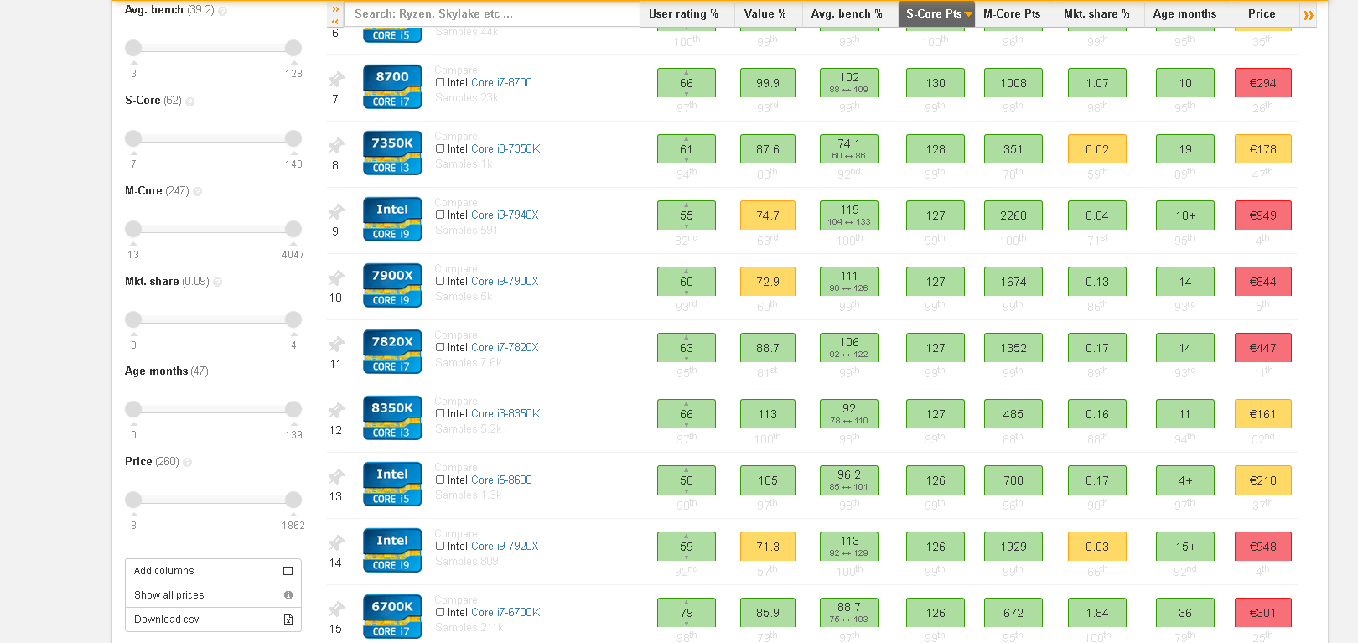Screen dimensions: 1358x643
Task: Click the Avg. bench slider minimum handle
Action: [x=133, y=48]
